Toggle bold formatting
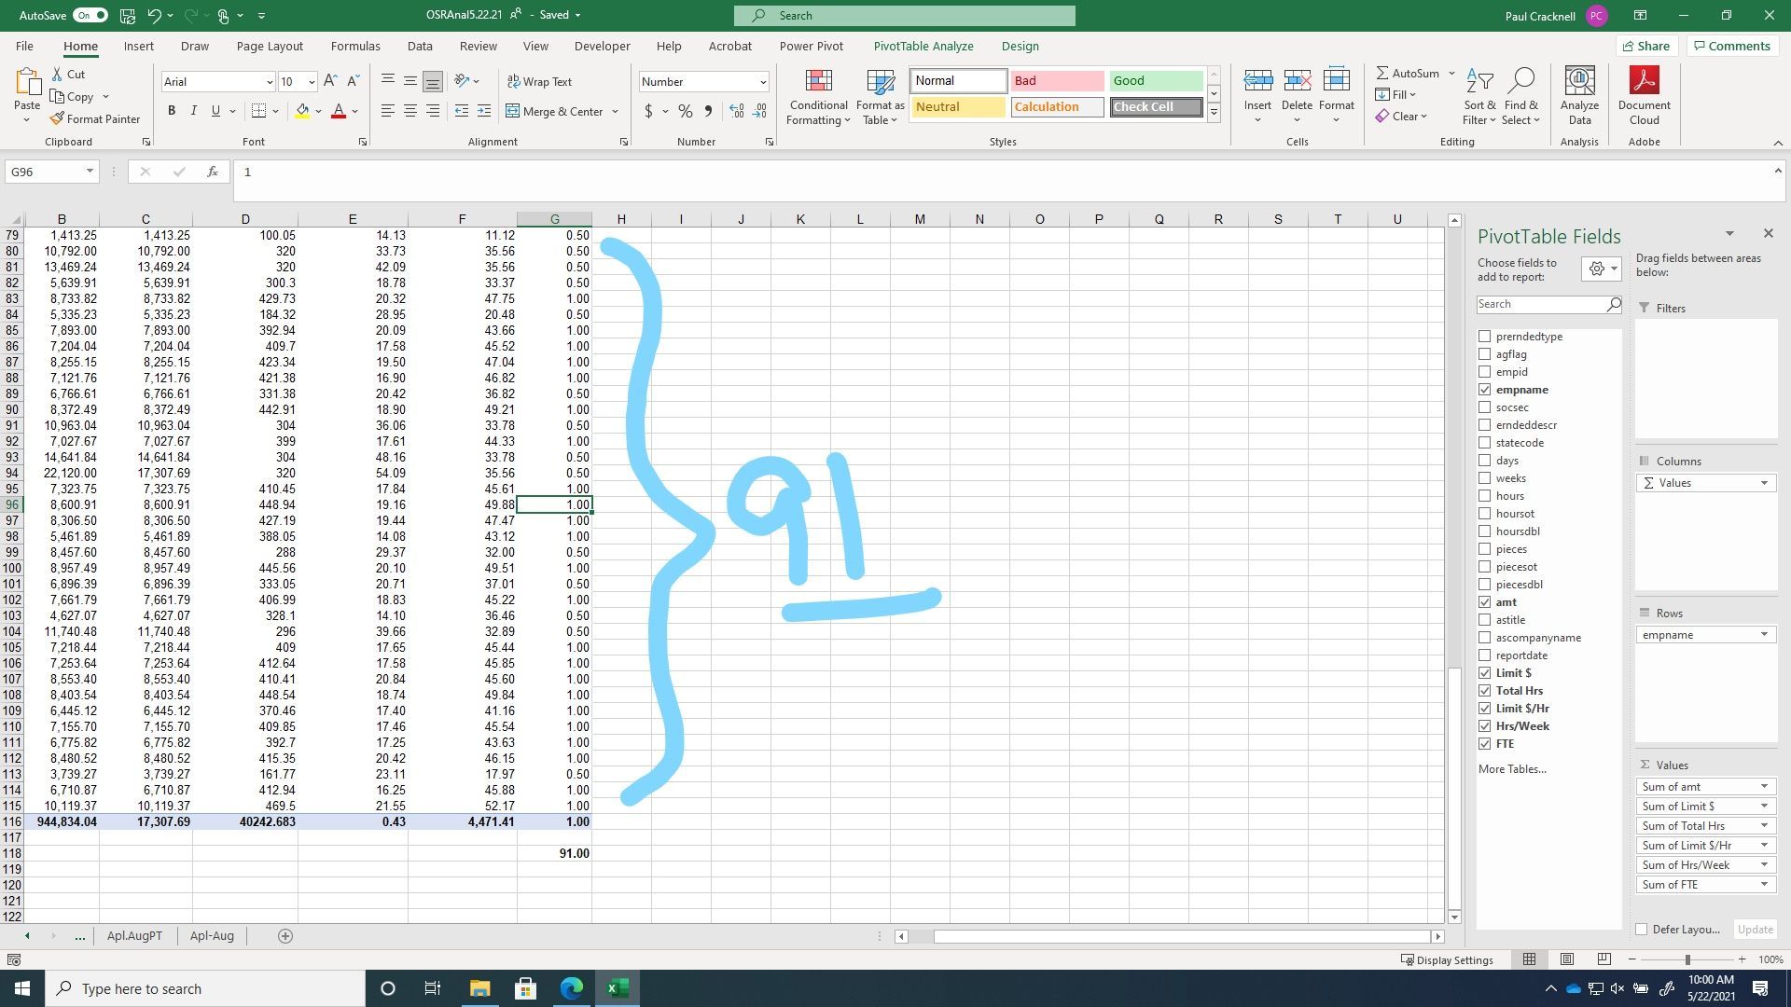This screenshot has height=1007, width=1791. 172,111
